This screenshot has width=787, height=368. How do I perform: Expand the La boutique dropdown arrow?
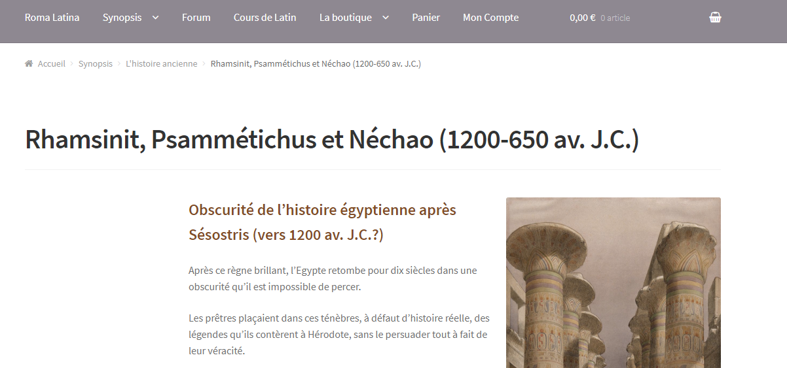click(386, 18)
